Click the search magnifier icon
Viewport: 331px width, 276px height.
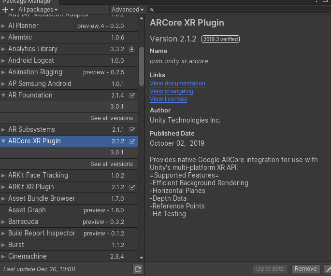click(152, 10)
